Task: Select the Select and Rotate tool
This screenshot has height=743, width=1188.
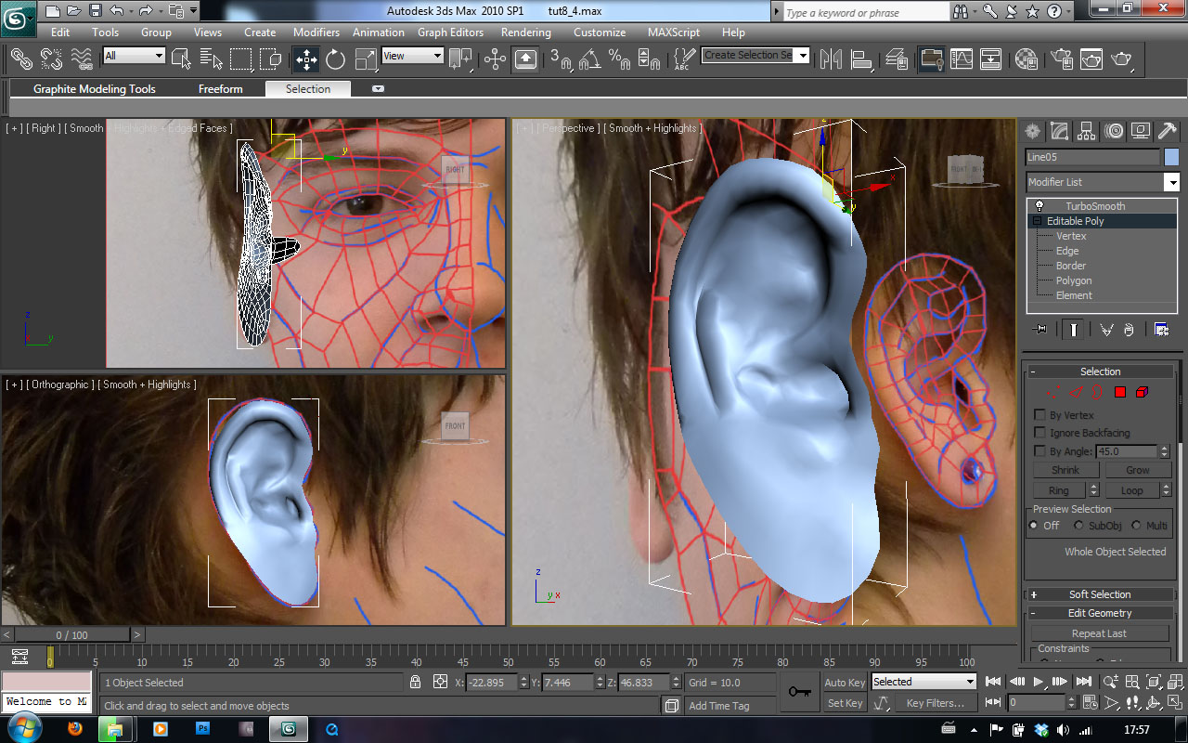Action: (x=334, y=59)
